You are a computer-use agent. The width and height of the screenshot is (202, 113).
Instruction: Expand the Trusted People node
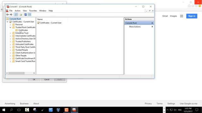(x=10, y=50)
